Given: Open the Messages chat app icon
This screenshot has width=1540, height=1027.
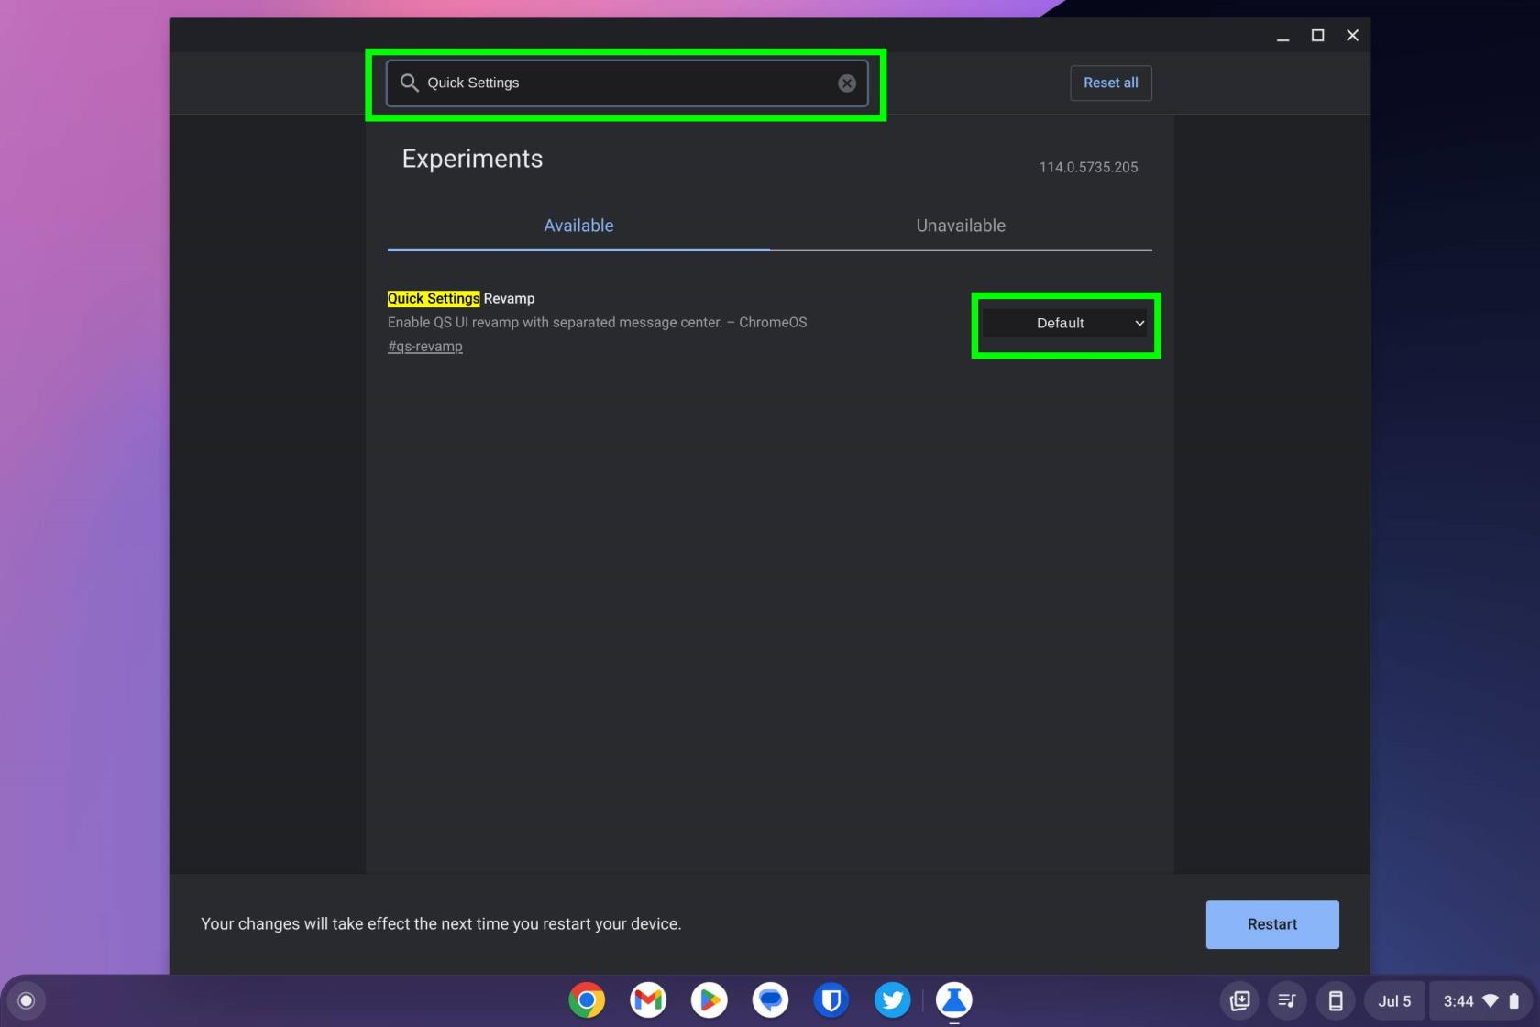Looking at the screenshot, I should [x=770, y=999].
